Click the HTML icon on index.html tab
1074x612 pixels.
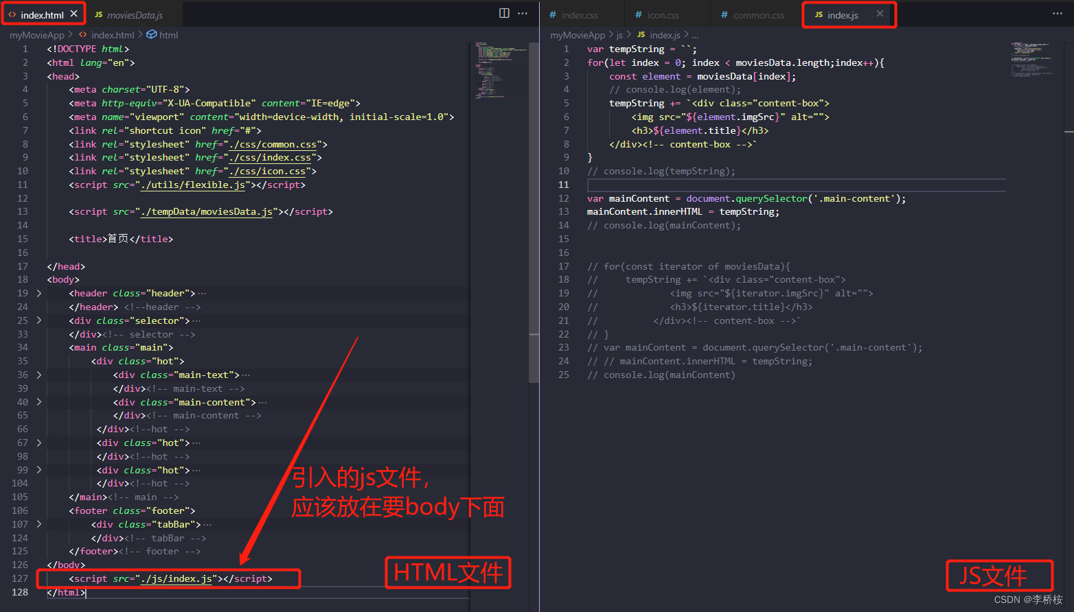point(12,14)
